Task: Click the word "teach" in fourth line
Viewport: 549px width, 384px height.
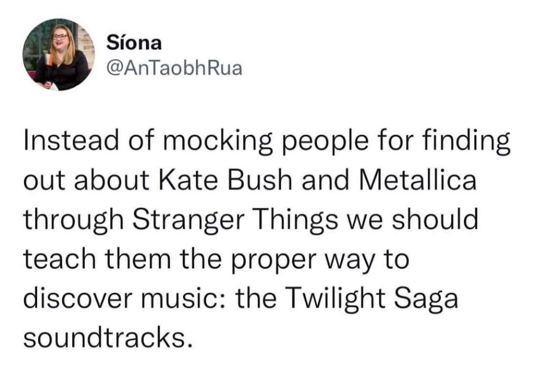Action: [59, 260]
